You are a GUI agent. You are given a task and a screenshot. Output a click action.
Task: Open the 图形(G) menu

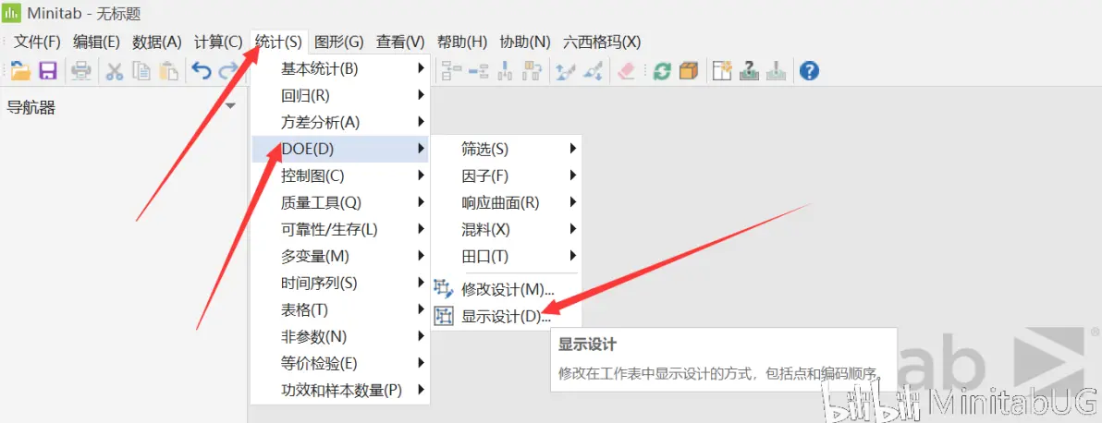(x=338, y=42)
